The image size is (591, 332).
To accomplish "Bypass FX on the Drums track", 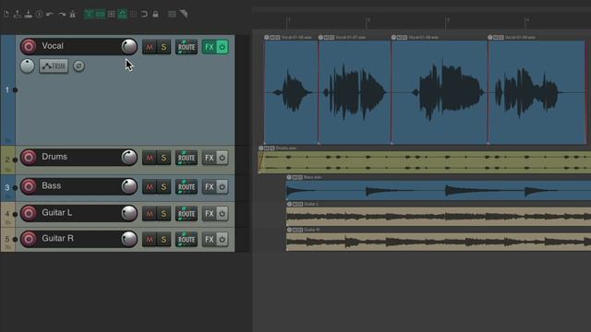I will pyautogui.click(x=223, y=158).
